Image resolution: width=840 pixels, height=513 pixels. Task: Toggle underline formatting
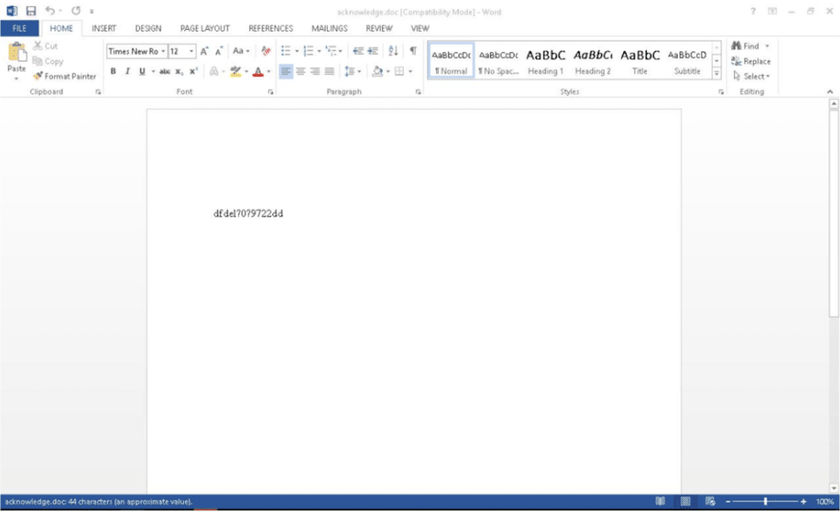click(142, 71)
